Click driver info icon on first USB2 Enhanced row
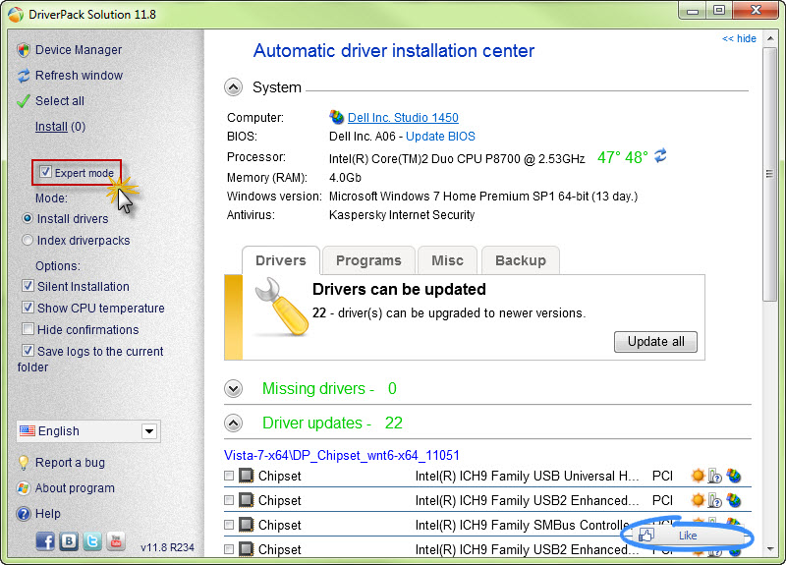This screenshot has width=786, height=565. tap(715, 500)
